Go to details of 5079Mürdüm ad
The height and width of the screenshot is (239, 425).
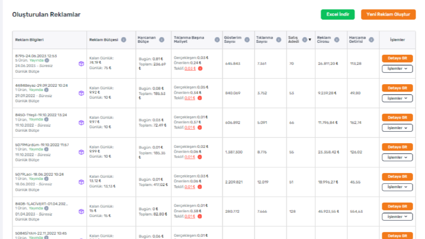click(397, 147)
